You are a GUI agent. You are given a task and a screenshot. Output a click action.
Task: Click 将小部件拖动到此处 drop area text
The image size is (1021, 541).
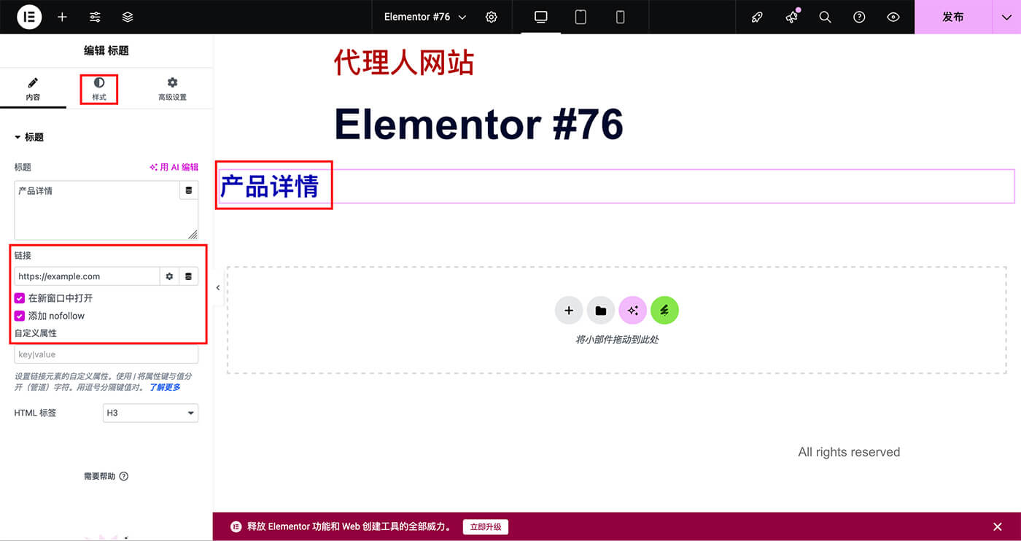[x=617, y=340]
